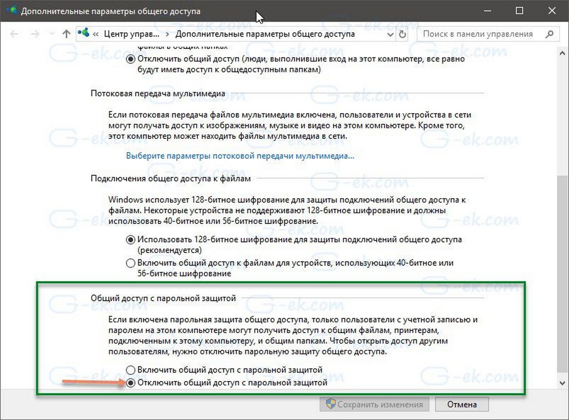569x420 pixels.
Task: Open the chevron after 'Центр управ...' breadcrumb
Action: pyautogui.click(x=167, y=34)
